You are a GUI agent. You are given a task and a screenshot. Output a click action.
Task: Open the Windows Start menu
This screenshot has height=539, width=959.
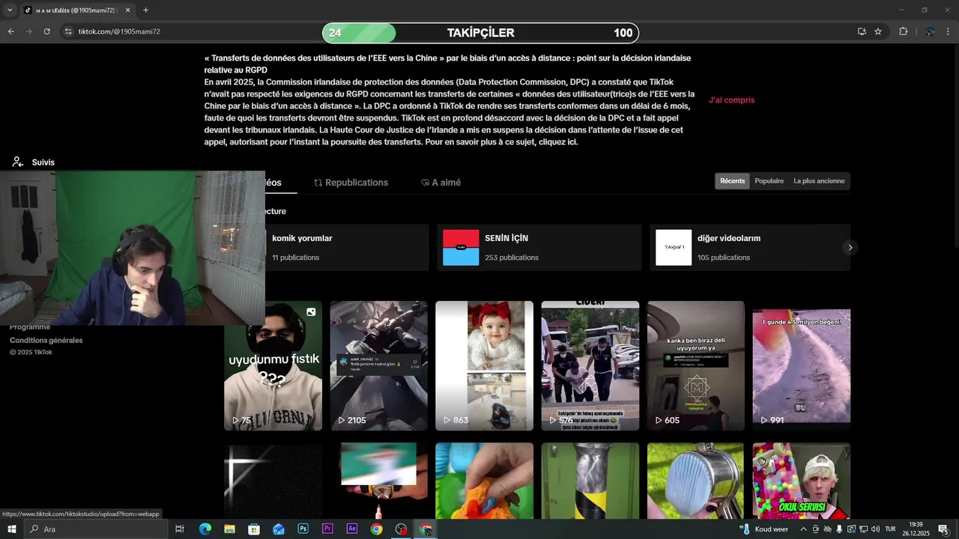click(11, 529)
